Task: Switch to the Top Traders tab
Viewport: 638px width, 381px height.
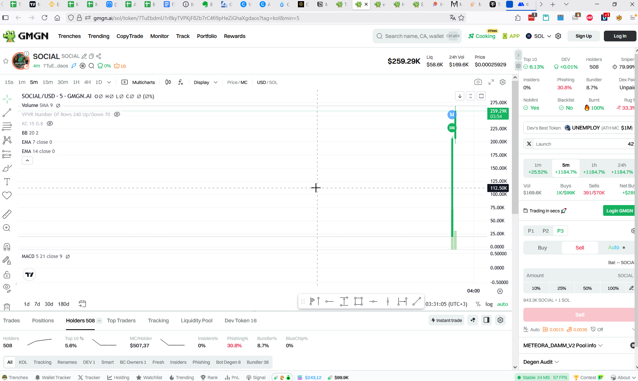Action: (121, 320)
